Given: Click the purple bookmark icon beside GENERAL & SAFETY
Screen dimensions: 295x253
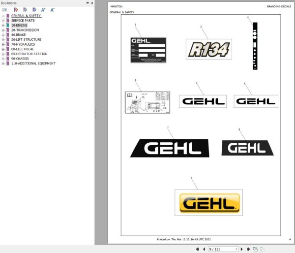Looking at the screenshot, I should pyautogui.click(x=8, y=16).
